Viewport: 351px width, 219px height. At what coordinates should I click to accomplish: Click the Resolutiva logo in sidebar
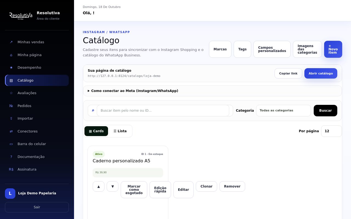click(x=21, y=16)
